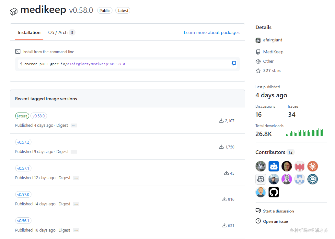Image resolution: width=335 pixels, height=239 pixels.
Task: Click Open an issue link
Action: pos(275,222)
